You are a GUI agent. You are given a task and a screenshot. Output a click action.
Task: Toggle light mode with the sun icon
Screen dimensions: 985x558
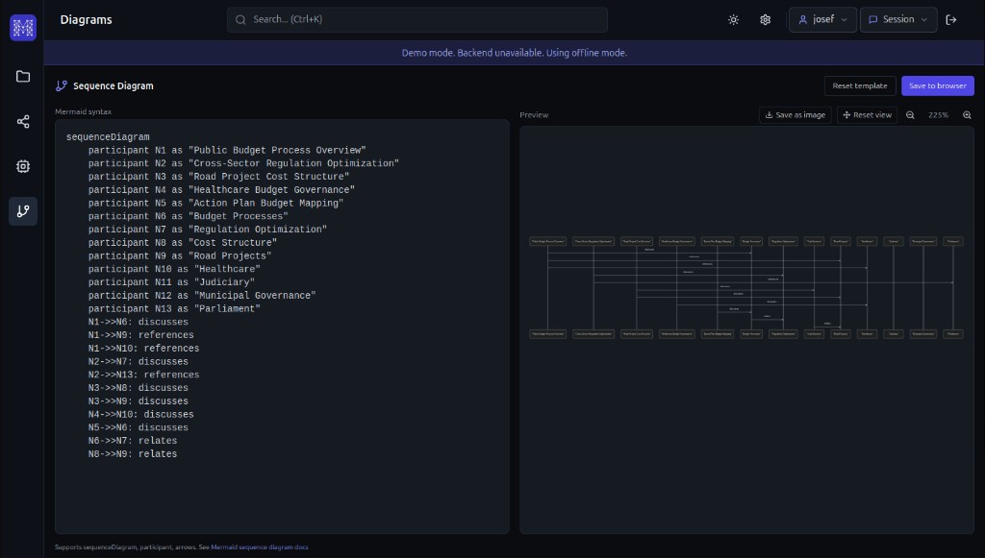pyautogui.click(x=733, y=19)
